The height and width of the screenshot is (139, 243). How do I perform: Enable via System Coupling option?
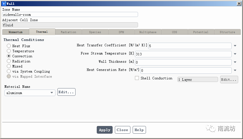(x=9, y=71)
